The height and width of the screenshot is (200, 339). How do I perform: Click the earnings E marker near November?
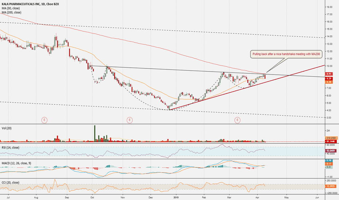(129, 120)
